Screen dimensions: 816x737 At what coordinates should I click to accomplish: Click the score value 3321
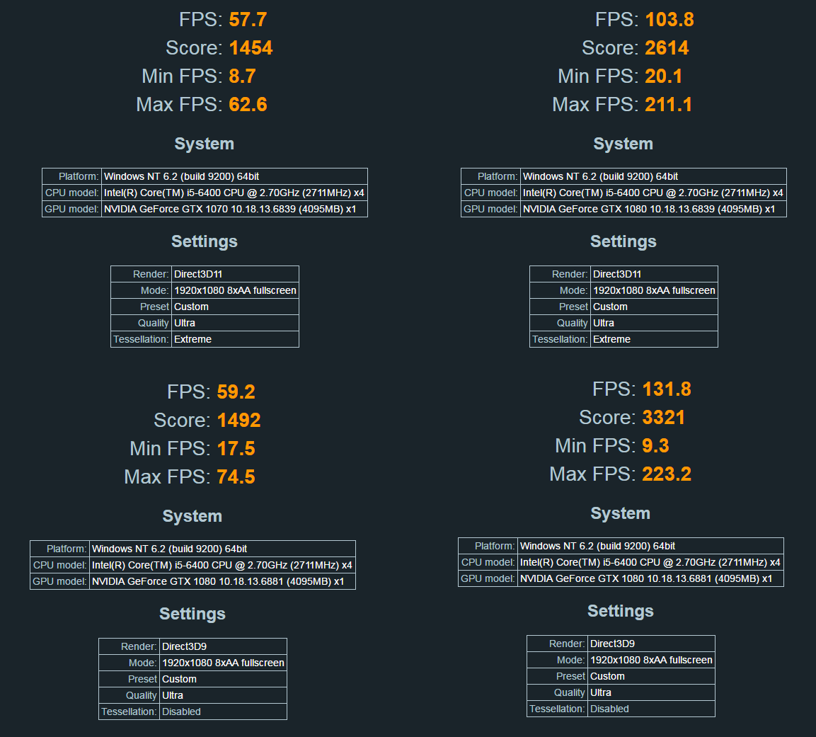[663, 418]
